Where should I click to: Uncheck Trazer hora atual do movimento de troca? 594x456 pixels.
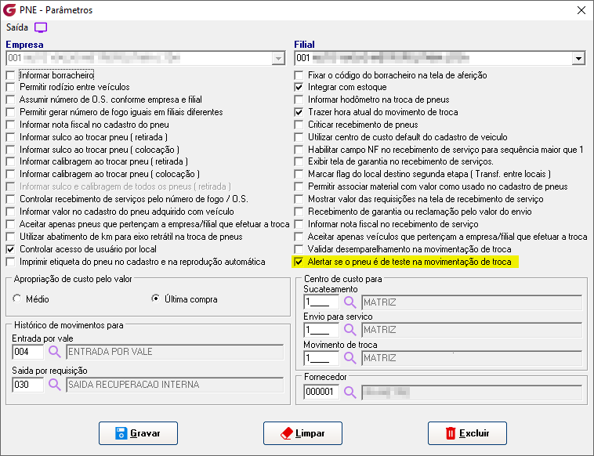(x=299, y=113)
